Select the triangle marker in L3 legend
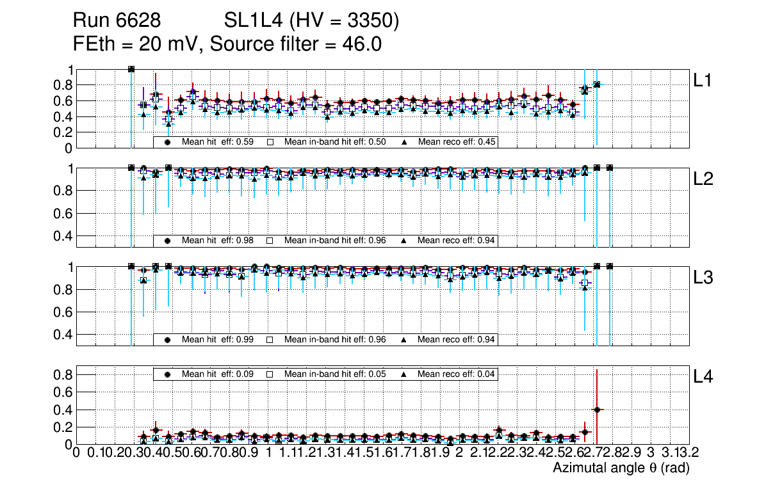 [x=404, y=339]
